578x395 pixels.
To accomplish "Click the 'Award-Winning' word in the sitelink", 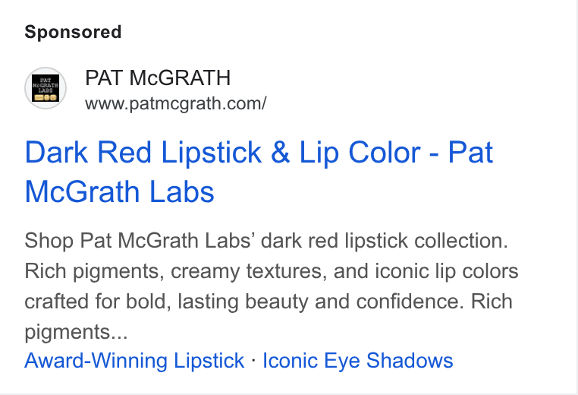I will click(95, 360).
